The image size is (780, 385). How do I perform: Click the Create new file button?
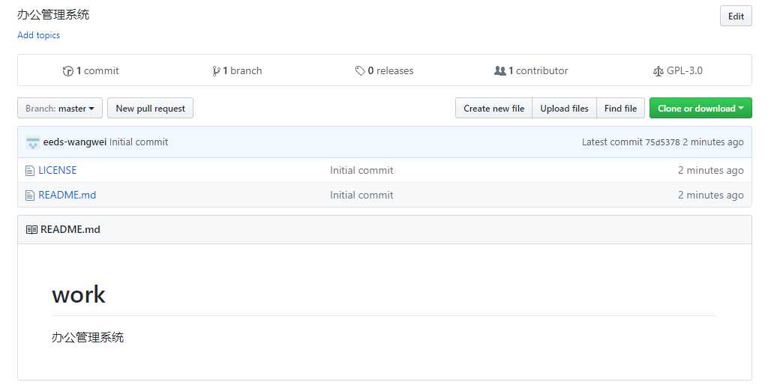pos(493,109)
